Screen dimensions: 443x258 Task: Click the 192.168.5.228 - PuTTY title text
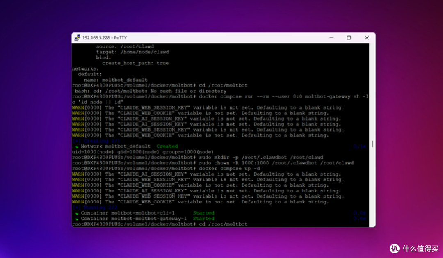[105, 38]
